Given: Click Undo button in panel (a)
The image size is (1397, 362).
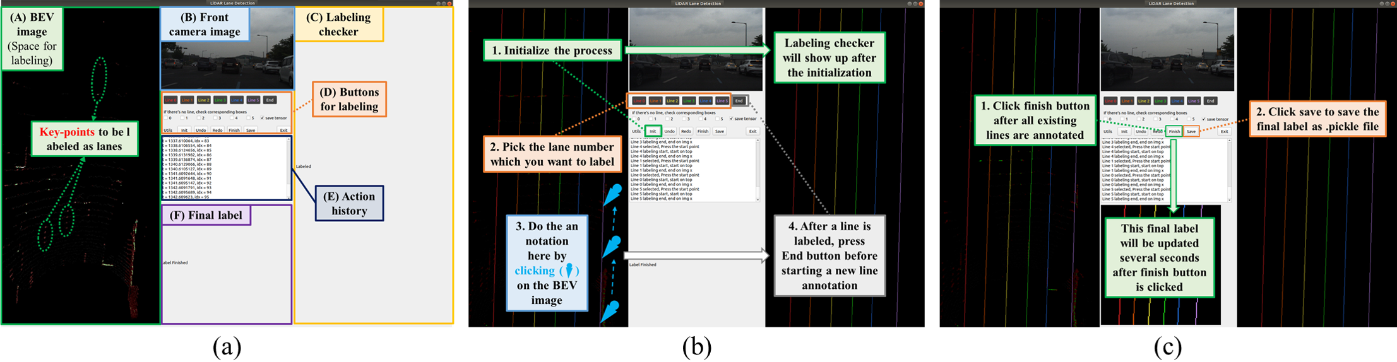Looking at the screenshot, I should tap(201, 130).
